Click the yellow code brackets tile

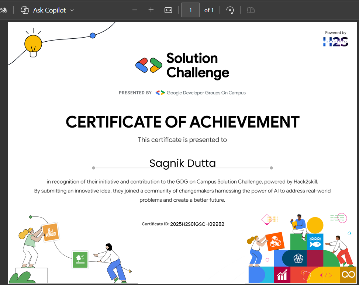point(325,275)
